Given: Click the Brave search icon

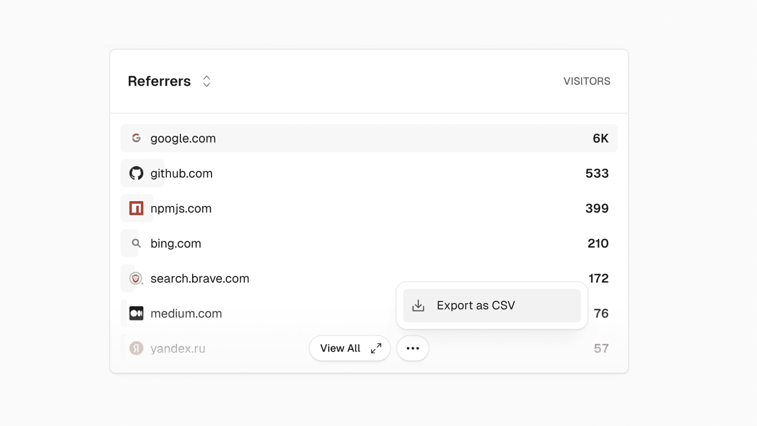Looking at the screenshot, I should (136, 278).
